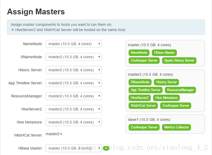Click the WebHCat Server tag under master2
Screen dimensions: 212x155
click(x=143, y=106)
